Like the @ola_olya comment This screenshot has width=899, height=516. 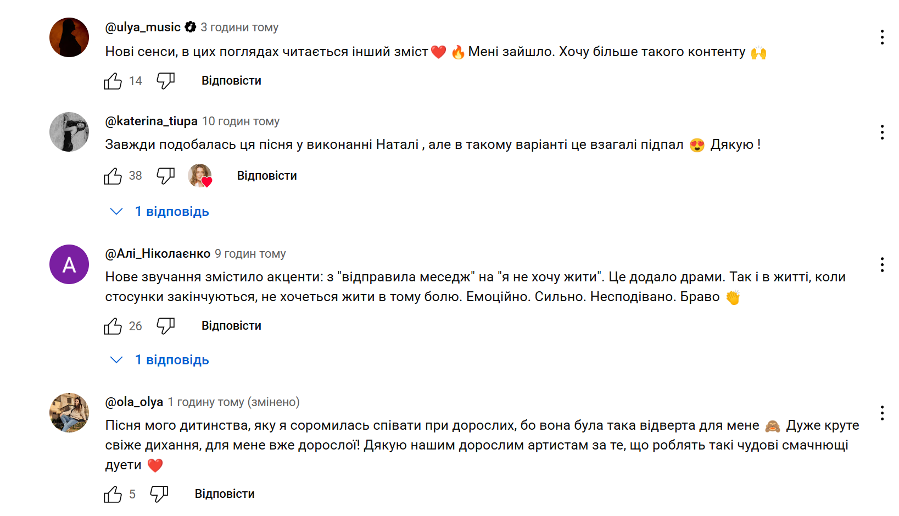pyautogui.click(x=113, y=494)
